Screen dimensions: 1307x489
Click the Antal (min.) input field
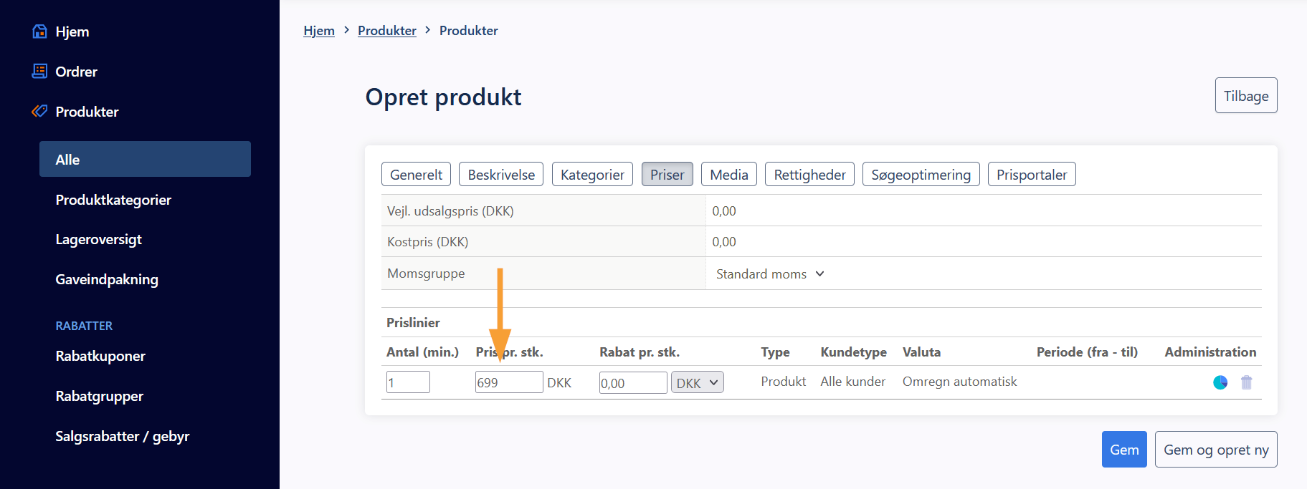click(x=408, y=382)
